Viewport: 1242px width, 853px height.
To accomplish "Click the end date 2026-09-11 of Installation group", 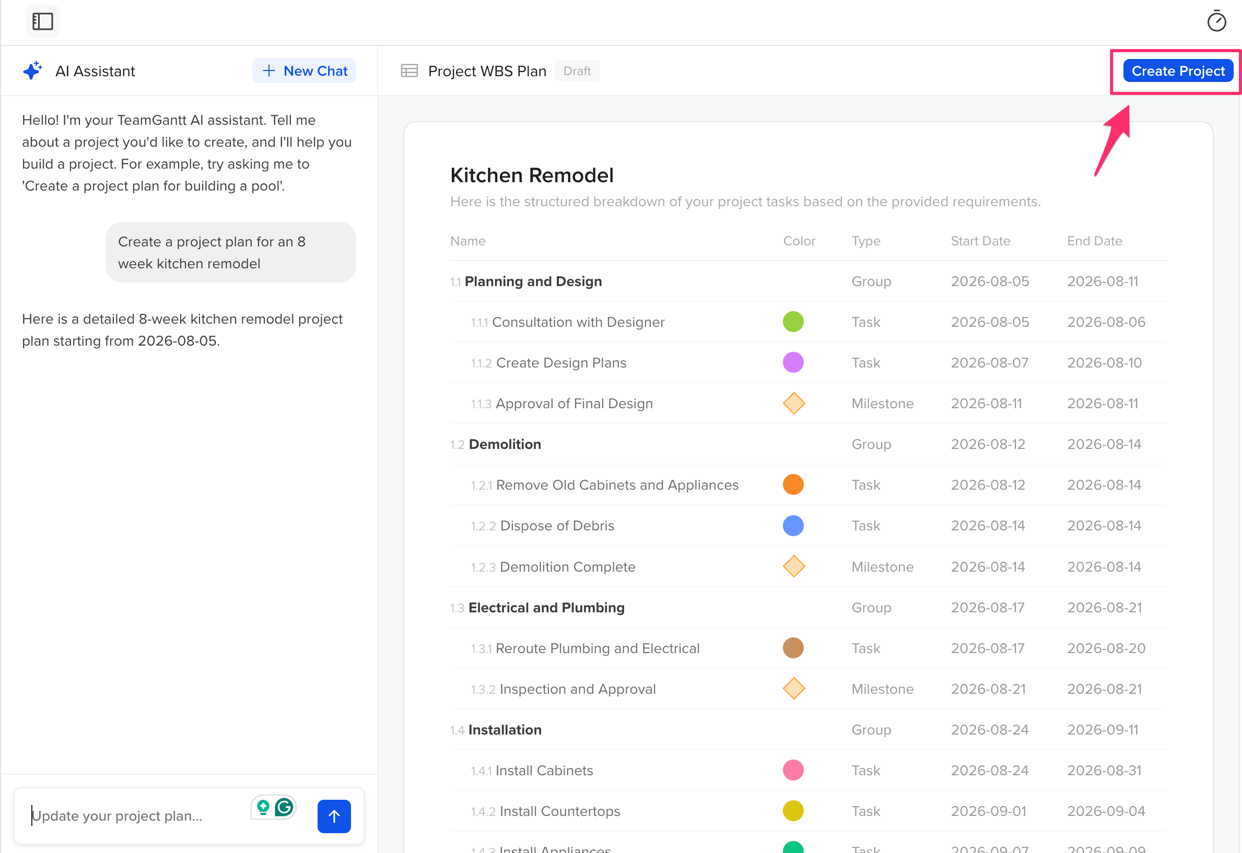I will tap(1103, 730).
